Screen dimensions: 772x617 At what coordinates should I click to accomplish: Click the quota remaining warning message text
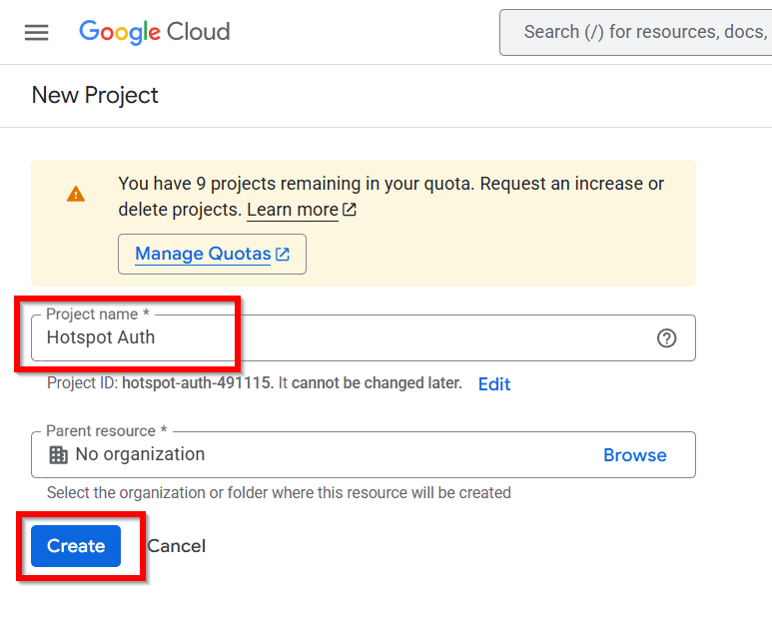[390, 184]
